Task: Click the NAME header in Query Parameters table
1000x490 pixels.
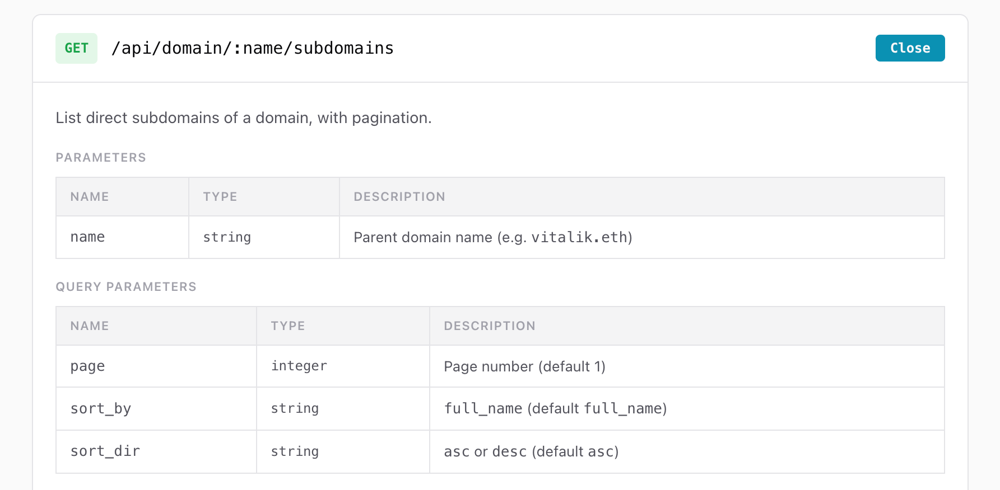Action: pos(90,326)
